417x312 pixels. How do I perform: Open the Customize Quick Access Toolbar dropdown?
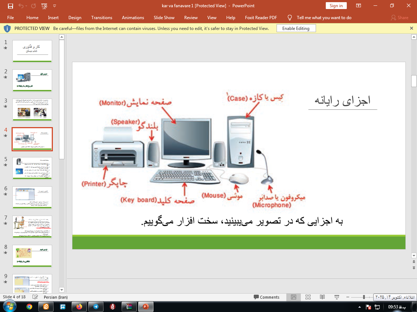click(x=55, y=6)
